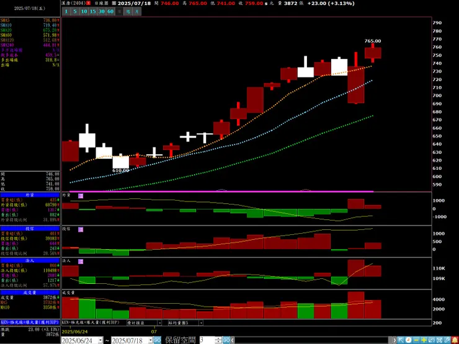Screen dimensions: 459x344
Task: Click the SMA10 indicator row
Action: click(x=30, y=25)
